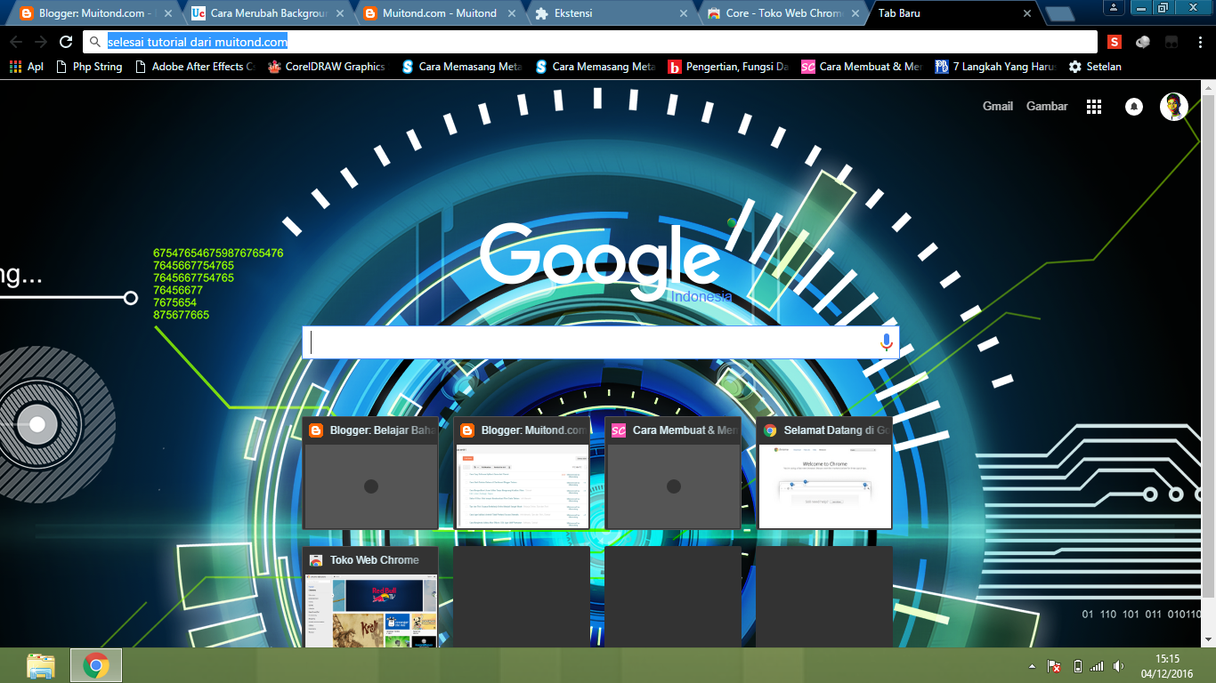Open the Adobe After Effects bookmark
The height and width of the screenshot is (683, 1216).
pos(195,67)
